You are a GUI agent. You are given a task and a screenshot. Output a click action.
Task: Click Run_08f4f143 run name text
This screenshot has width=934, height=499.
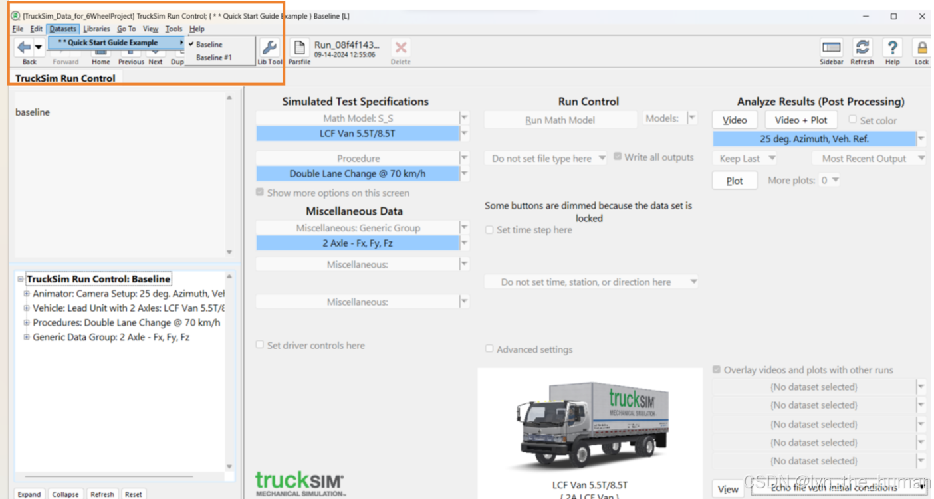[x=347, y=45]
